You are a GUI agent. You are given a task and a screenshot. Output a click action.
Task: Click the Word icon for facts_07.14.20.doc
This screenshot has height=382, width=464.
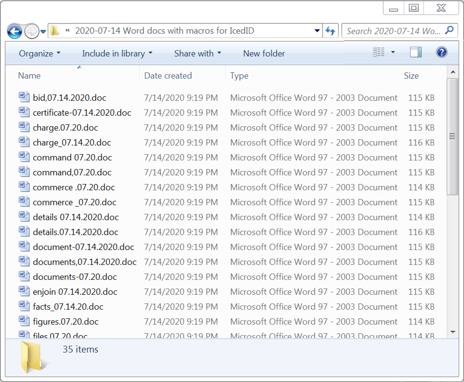point(24,305)
